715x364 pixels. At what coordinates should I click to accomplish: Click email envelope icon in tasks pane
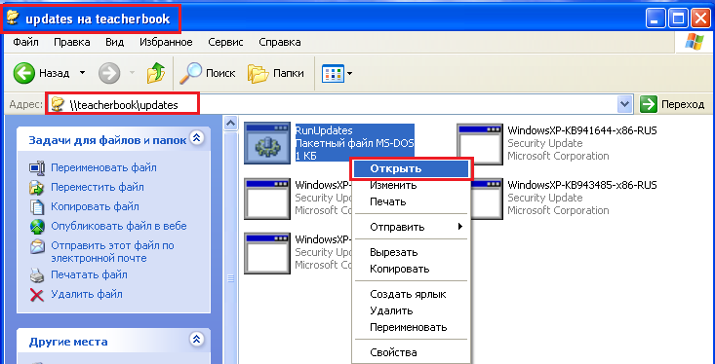[37, 246]
